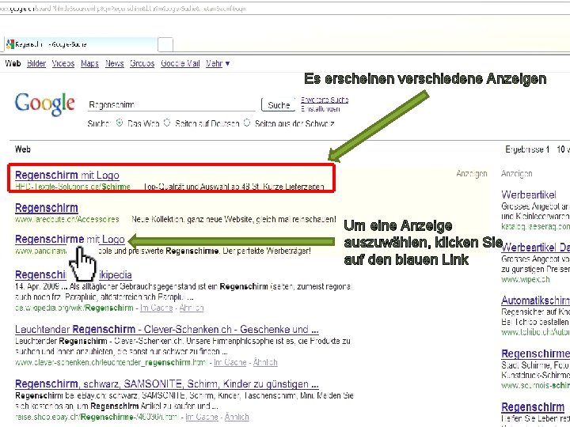Open the laredoute Regenschirm ad link
Image resolution: width=570 pixels, height=427 pixels.
[47, 208]
